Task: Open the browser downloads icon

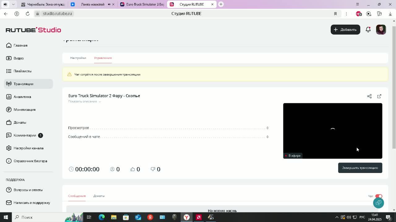Action: 390,14
